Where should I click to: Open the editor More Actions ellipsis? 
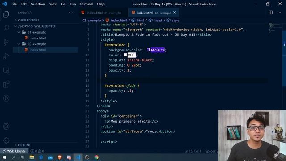279,13
